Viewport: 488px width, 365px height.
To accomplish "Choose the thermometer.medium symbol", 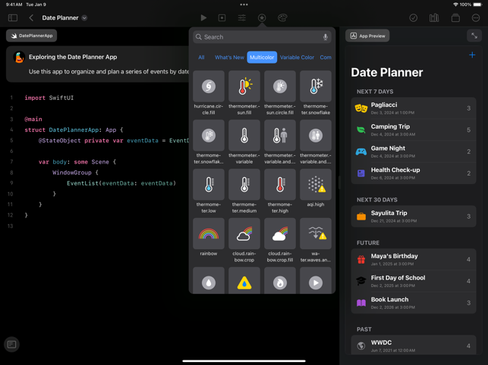I will click(244, 185).
